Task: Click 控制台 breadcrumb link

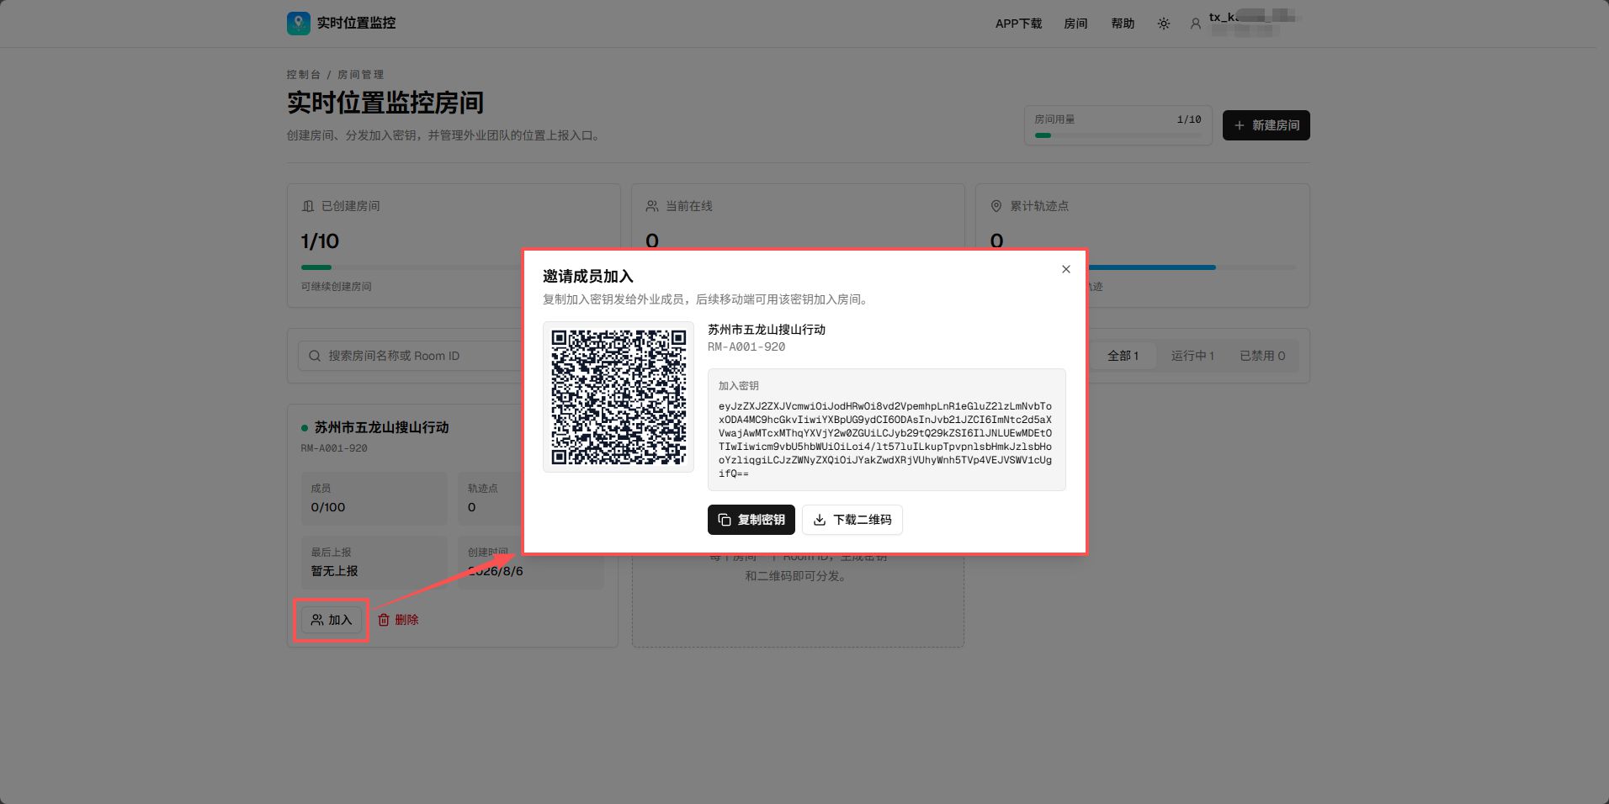Action: point(303,75)
